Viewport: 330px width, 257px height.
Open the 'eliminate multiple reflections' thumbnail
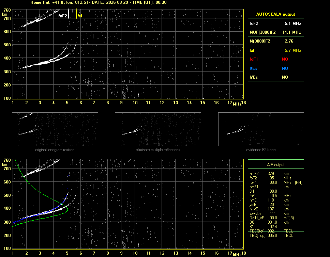[158, 129]
